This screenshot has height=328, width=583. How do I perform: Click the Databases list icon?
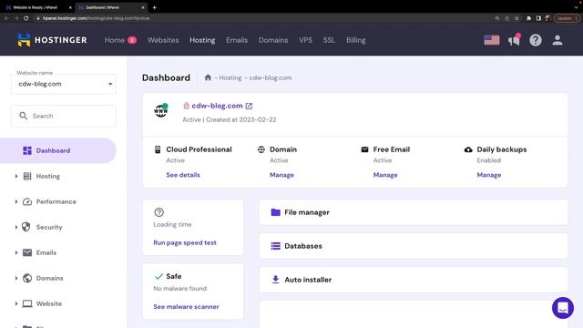coord(275,246)
